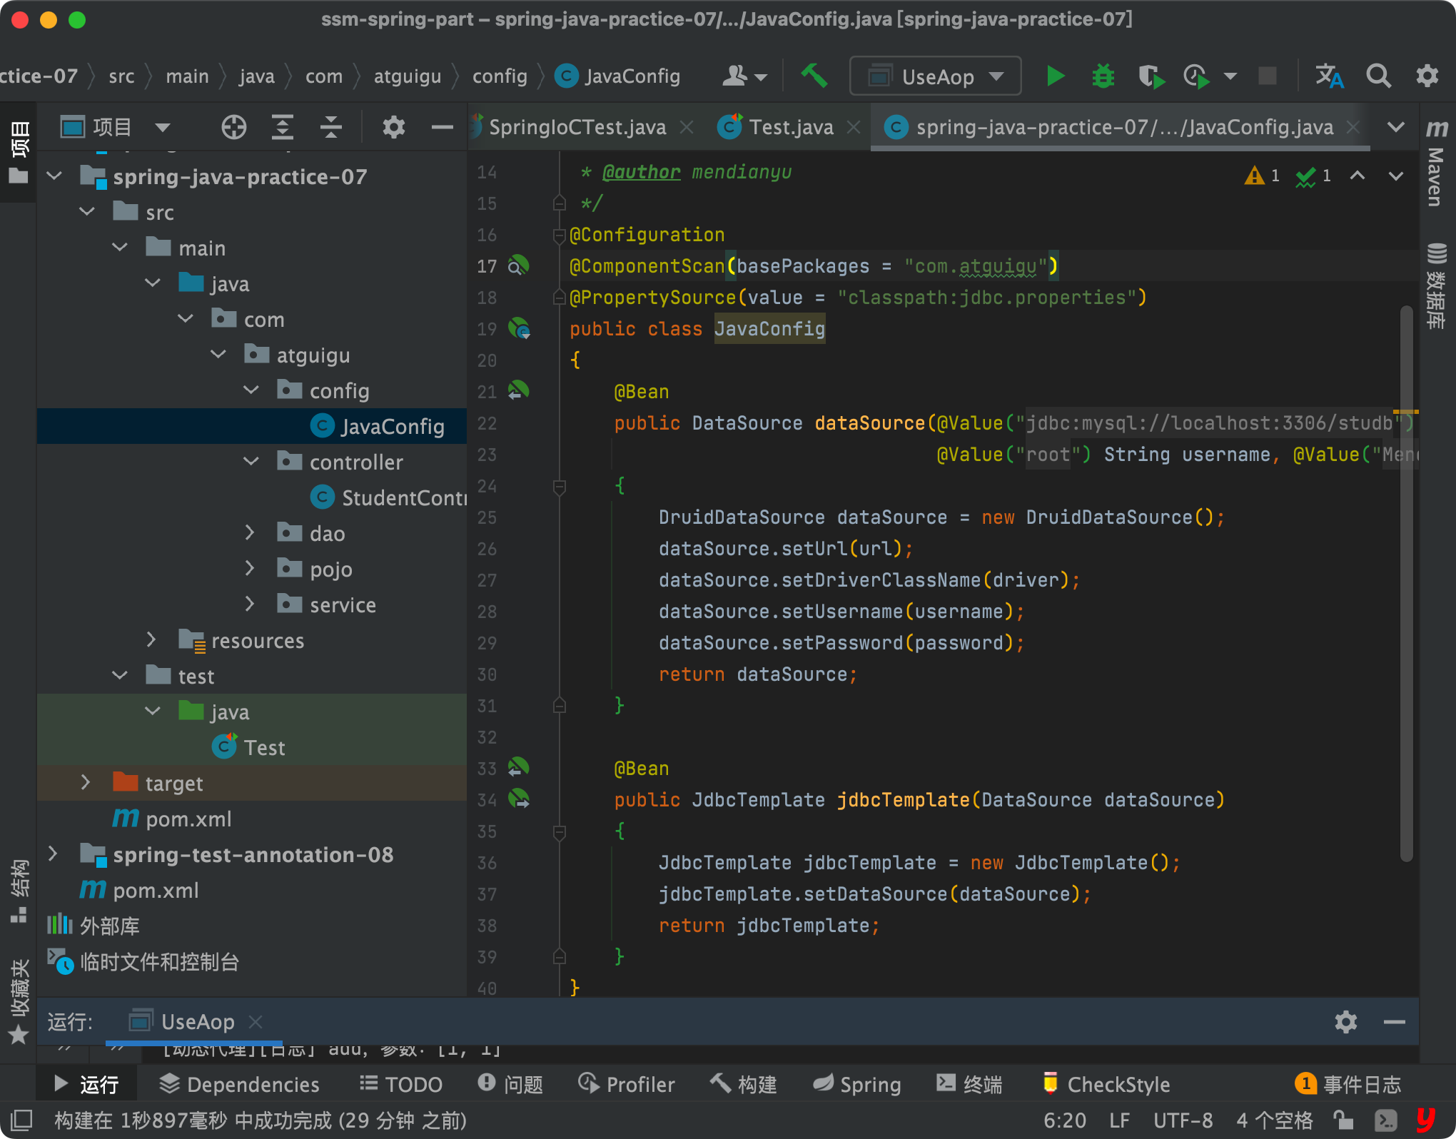The height and width of the screenshot is (1139, 1456).
Task: Click the Debug bug icon
Action: click(x=1103, y=76)
